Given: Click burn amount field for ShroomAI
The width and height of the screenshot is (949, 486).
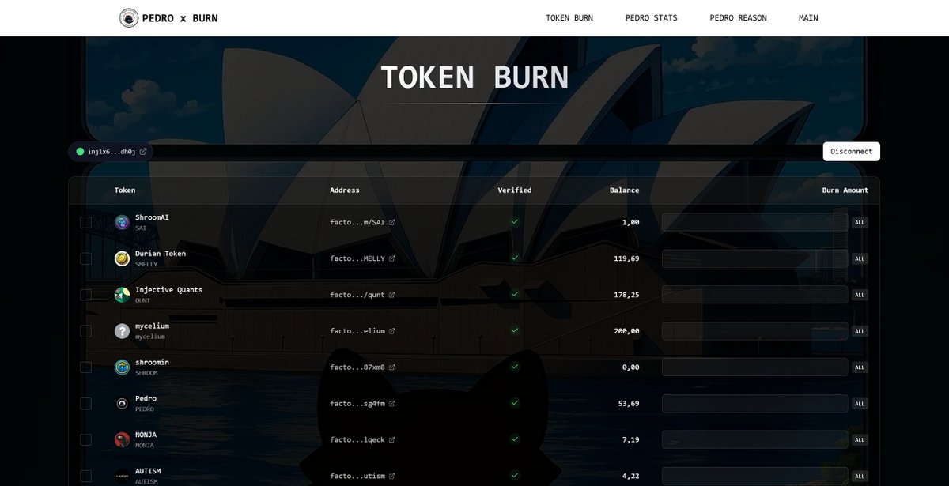Looking at the screenshot, I should click(x=755, y=222).
